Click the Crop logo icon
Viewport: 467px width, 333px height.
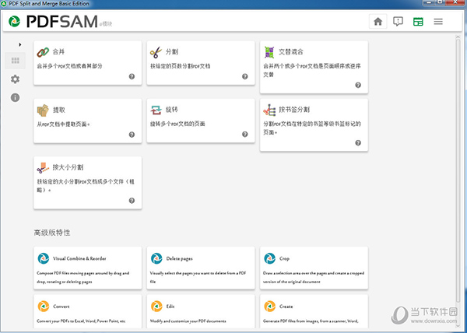point(269,258)
